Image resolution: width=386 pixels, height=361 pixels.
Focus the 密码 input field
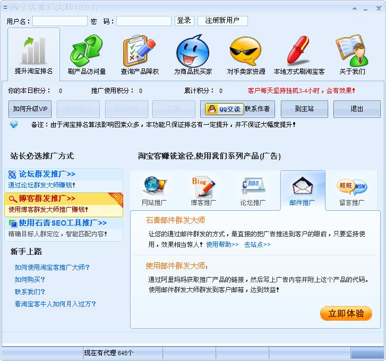point(144,21)
